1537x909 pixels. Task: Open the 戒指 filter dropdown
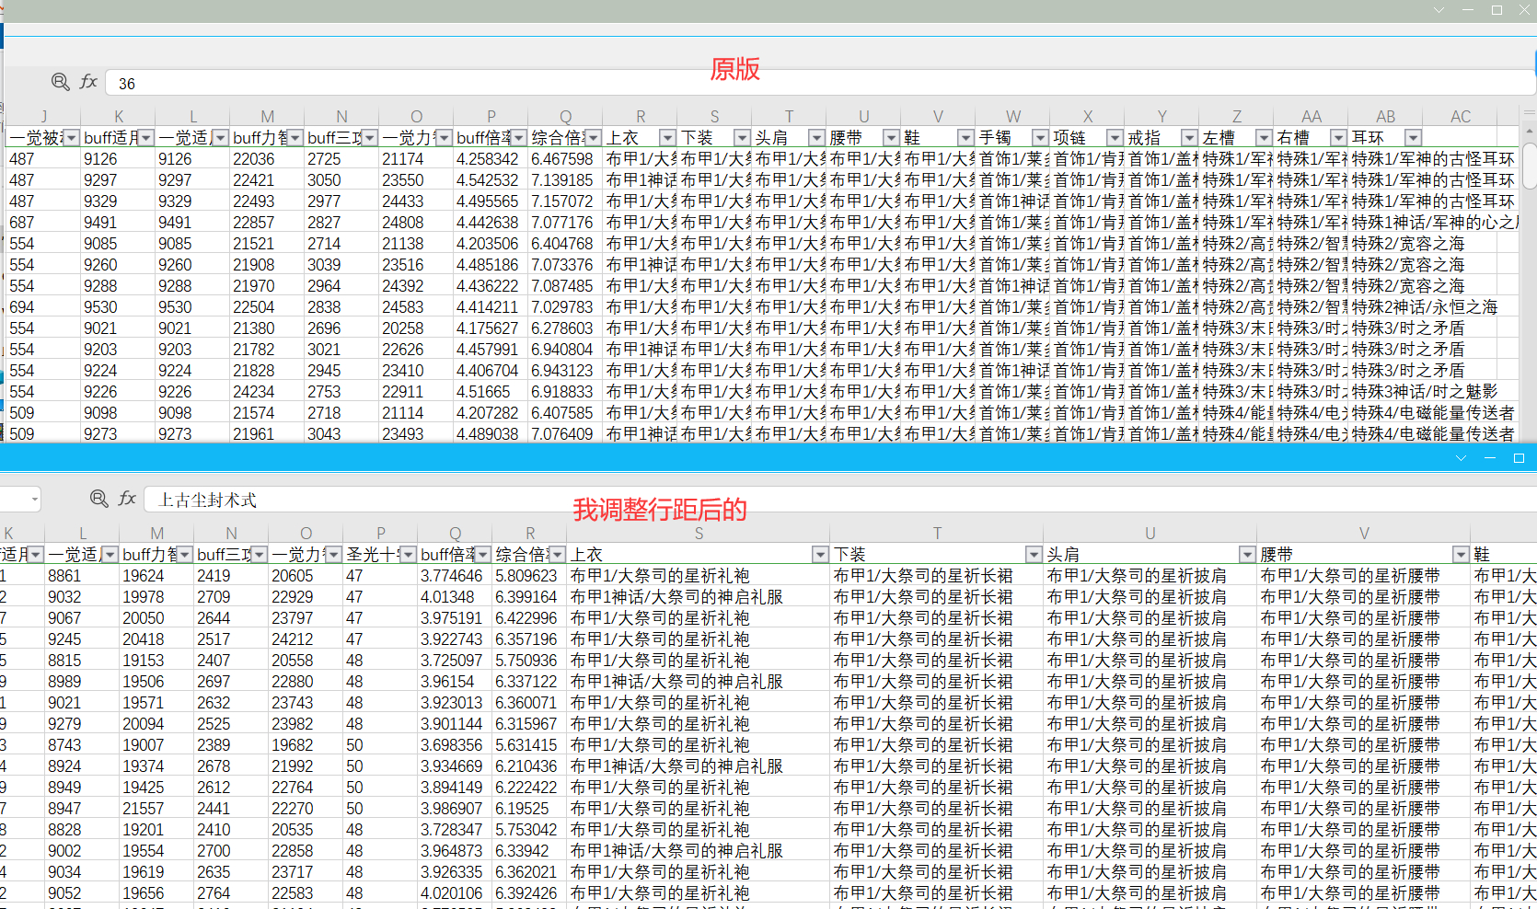pyautogui.click(x=1189, y=138)
